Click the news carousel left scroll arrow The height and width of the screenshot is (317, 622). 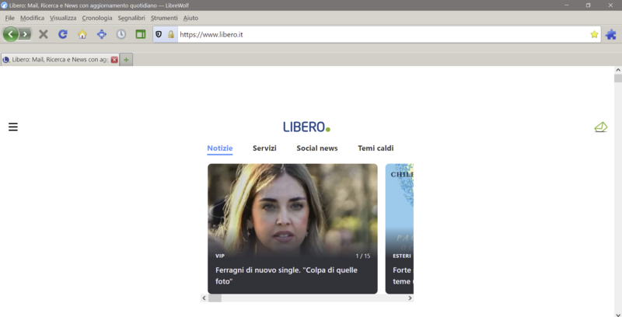coord(204,298)
